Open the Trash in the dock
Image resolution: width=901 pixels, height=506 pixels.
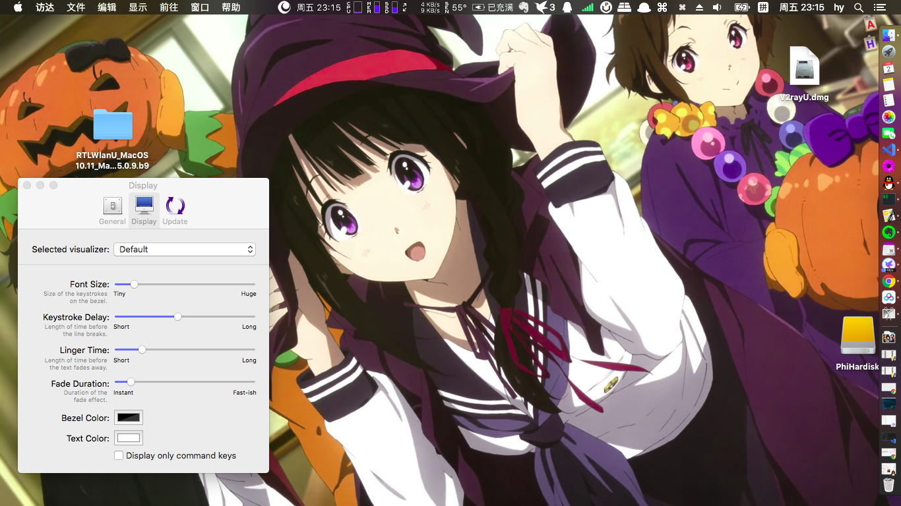coord(888,486)
